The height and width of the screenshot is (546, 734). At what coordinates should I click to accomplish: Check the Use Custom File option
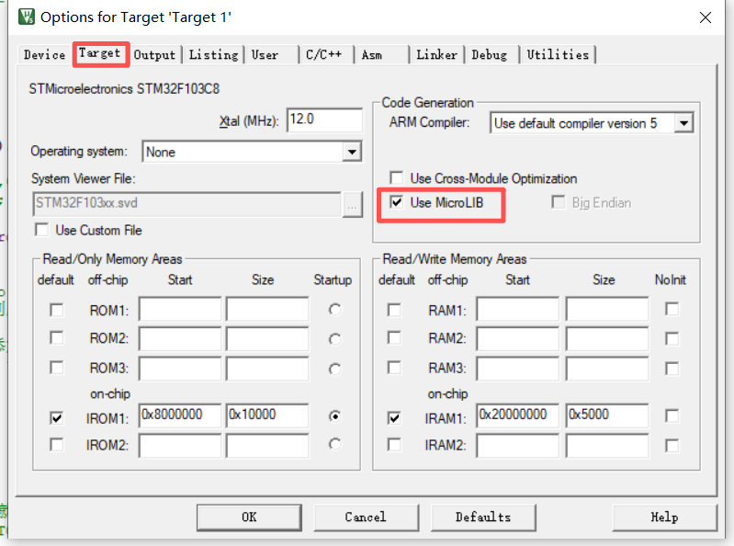[41, 230]
